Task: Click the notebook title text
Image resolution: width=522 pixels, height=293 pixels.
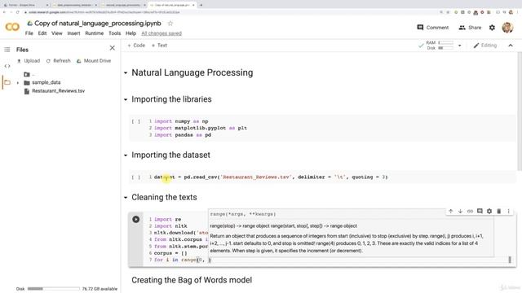Action: coord(98,24)
